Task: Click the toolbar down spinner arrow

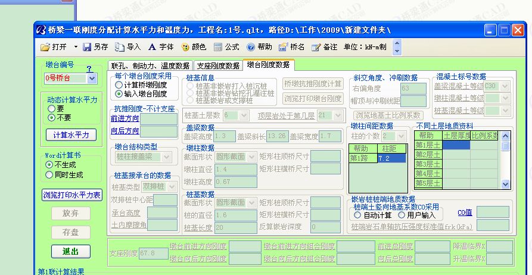Action: [x=397, y=51]
